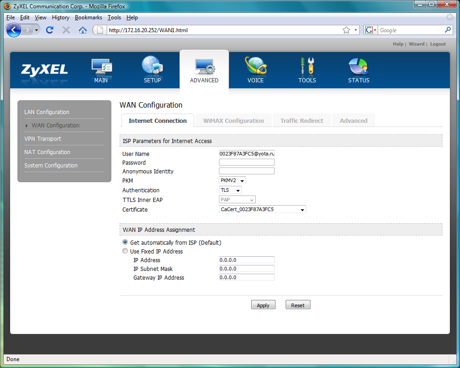Switch to the Internet Connection tab

pyautogui.click(x=157, y=121)
